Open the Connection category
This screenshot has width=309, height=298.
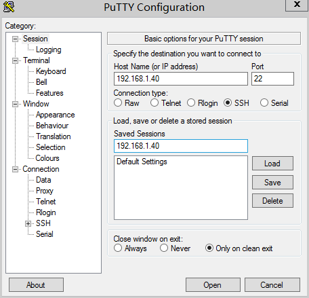(x=41, y=169)
